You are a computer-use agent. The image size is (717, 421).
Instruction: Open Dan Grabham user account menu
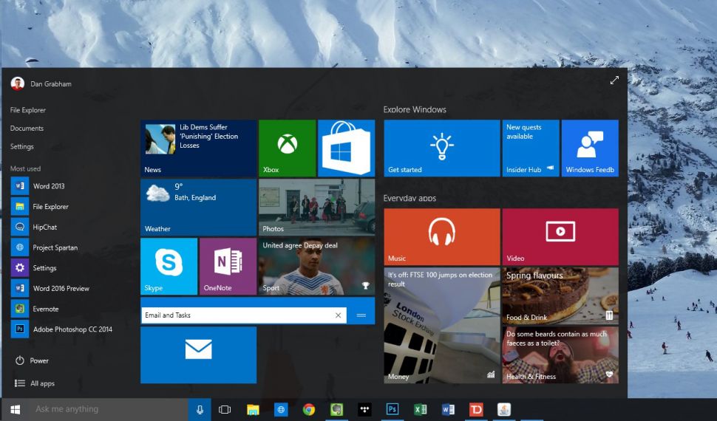(x=41, y=83)
